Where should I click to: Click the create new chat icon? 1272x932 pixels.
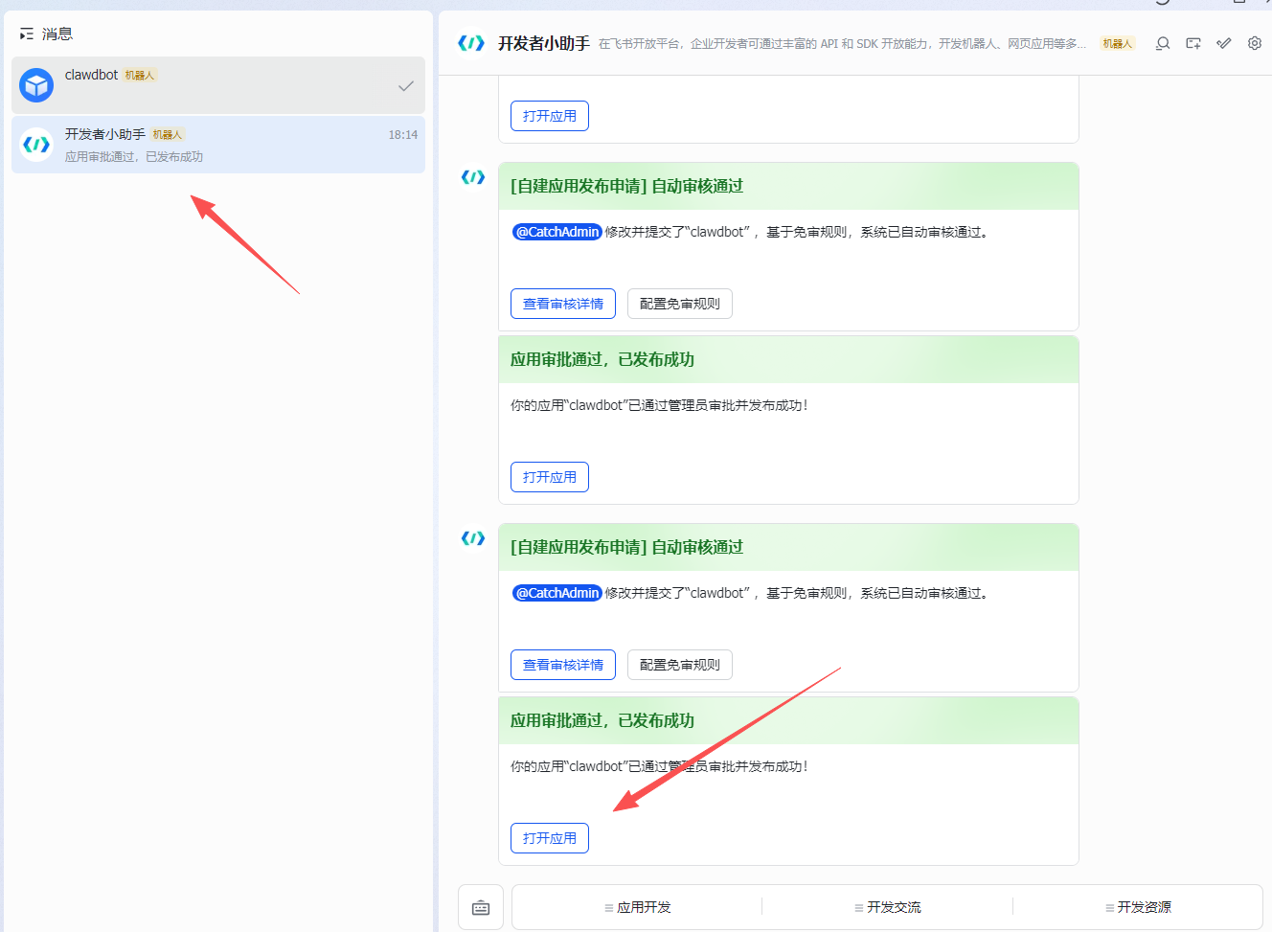pos(1192,43)
